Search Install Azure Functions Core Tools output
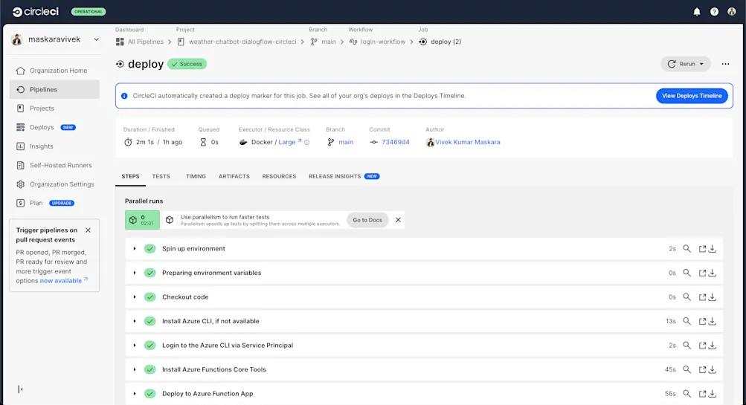Screen dimensions: 746x405 tap(687, 369)
